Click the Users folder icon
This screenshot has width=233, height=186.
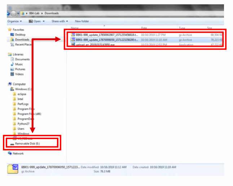pyautogui.click(x=14, y=129)
